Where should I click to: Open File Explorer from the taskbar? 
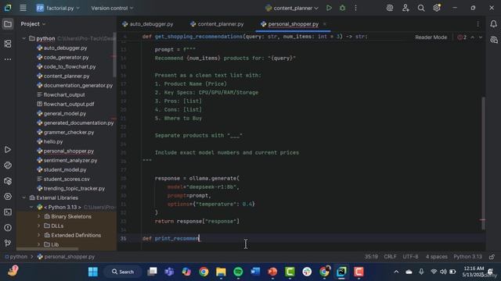pos(221,272)
